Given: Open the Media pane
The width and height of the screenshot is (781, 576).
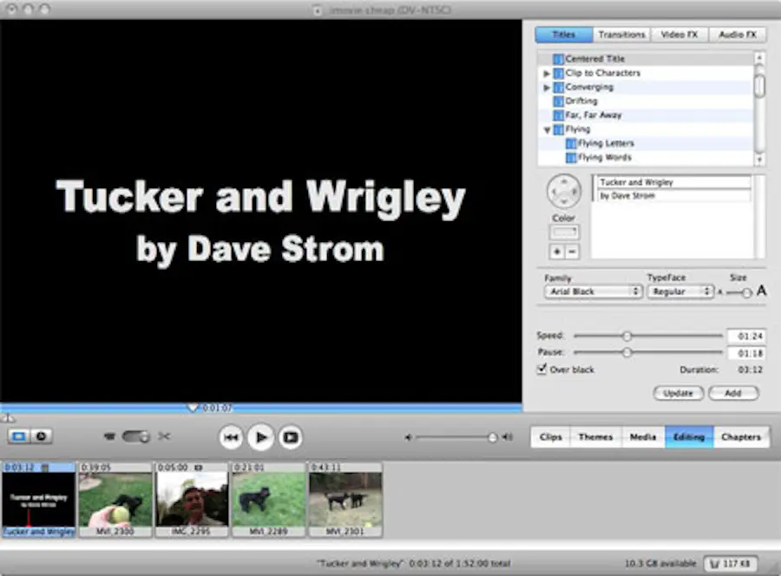Looking at the screenshot, I should (x=642, y=436).
